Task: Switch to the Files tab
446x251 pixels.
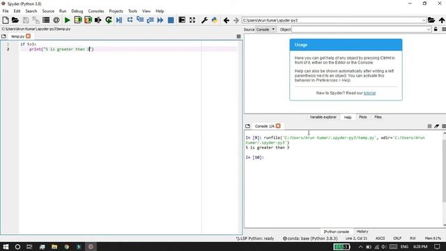Action: [378, 117]
